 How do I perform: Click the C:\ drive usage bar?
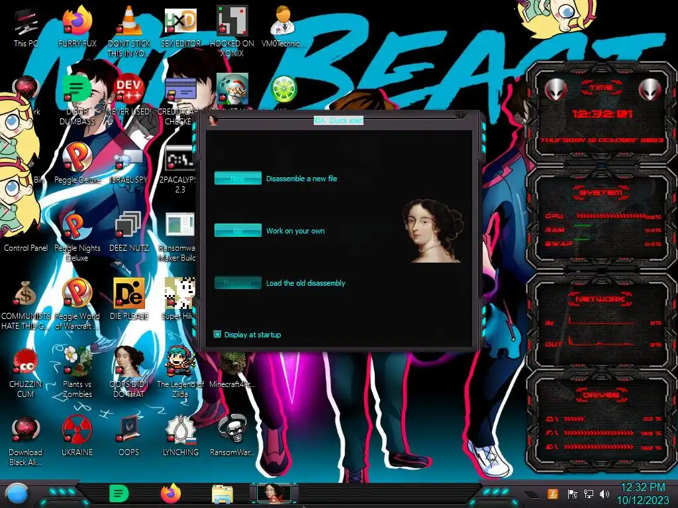click(x=574, y=419)
